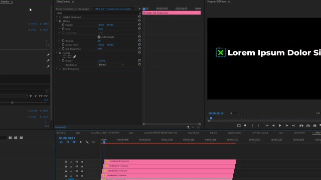Switch to 'tutorial new' sequence tab
The height and width of the screenshot is (180, 321).
[x=193, y=132]
